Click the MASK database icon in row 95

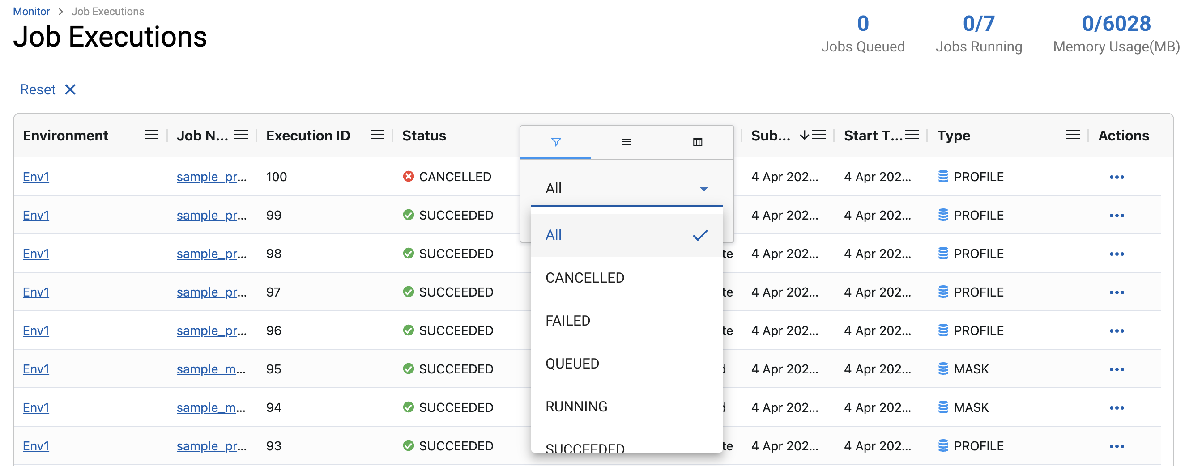tap(943, 369)
